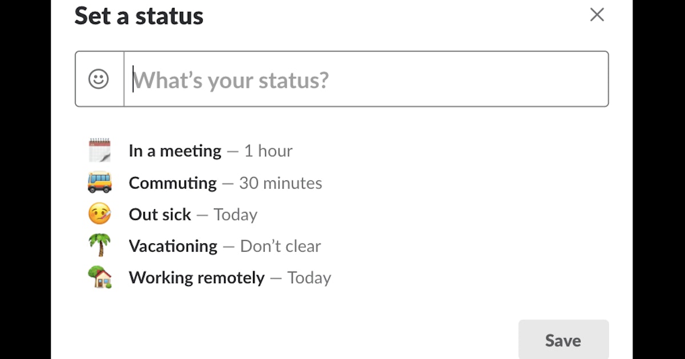
Task: Click the house emoji for Working remotely
Action: [99, 278]
